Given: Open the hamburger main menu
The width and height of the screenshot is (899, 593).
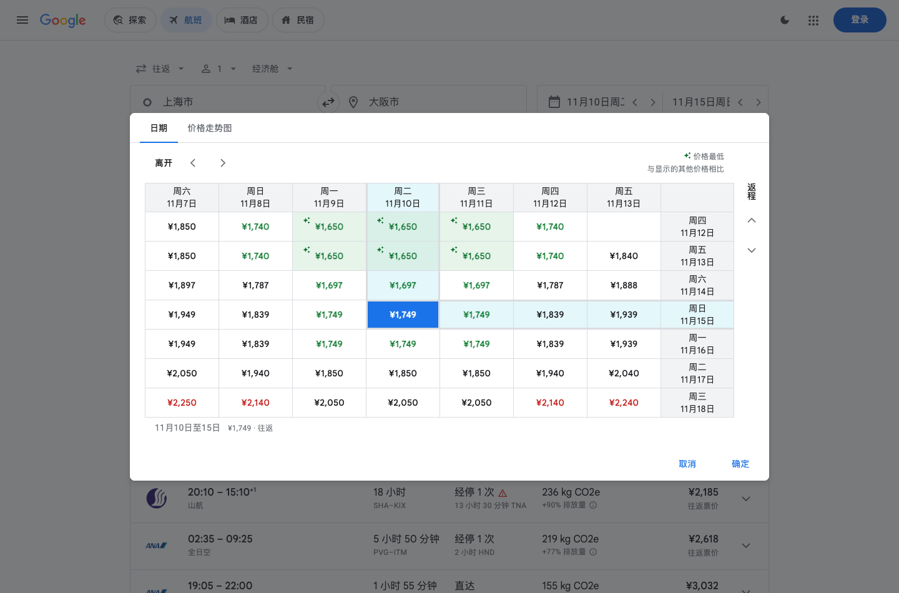Looking at the screenshot, I should click(22, 20).
